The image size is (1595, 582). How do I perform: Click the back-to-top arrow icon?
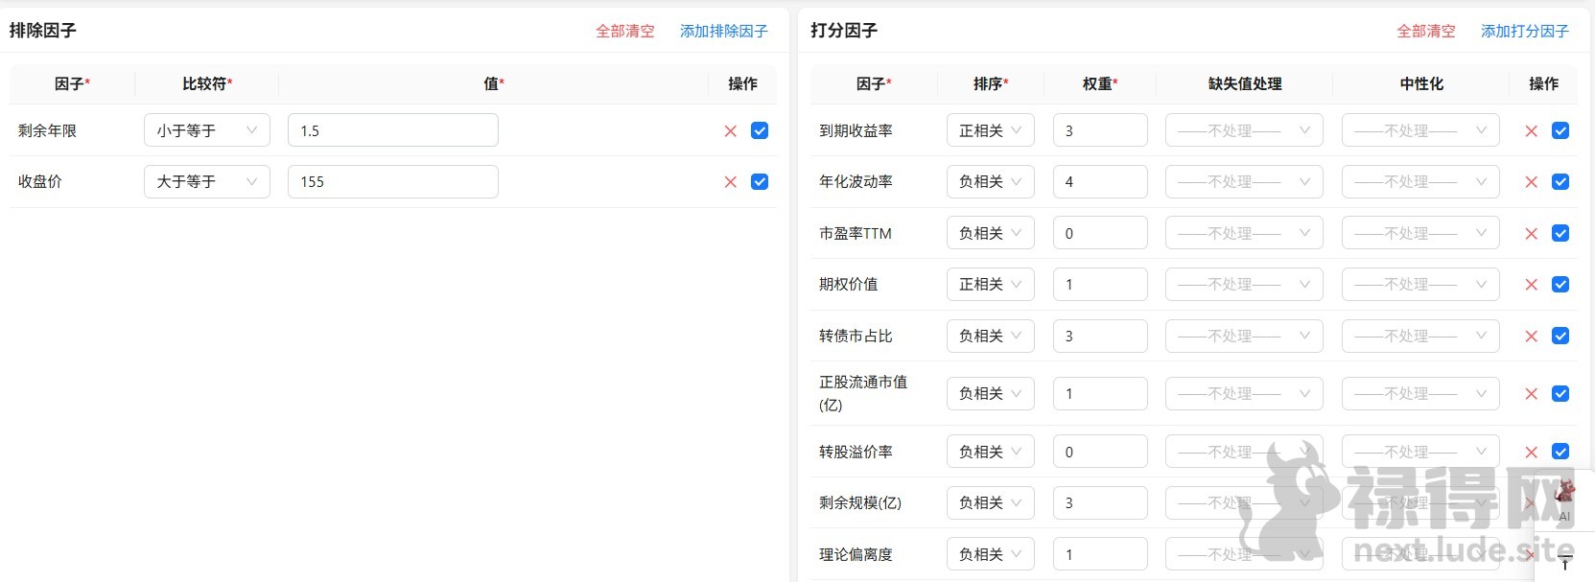[x=1565, y=563]
